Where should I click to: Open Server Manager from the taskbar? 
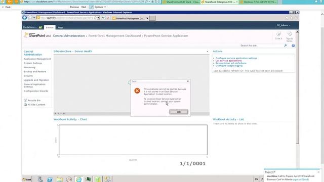coord(40,179)
